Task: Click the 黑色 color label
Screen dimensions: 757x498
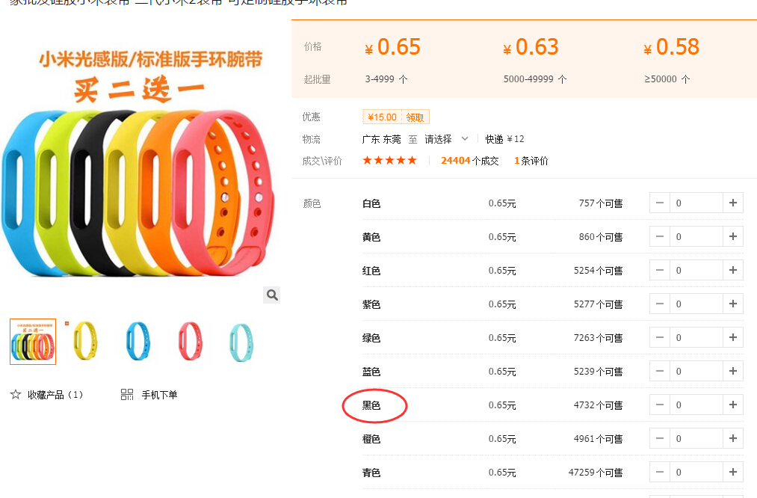Action: coord(371,405)
